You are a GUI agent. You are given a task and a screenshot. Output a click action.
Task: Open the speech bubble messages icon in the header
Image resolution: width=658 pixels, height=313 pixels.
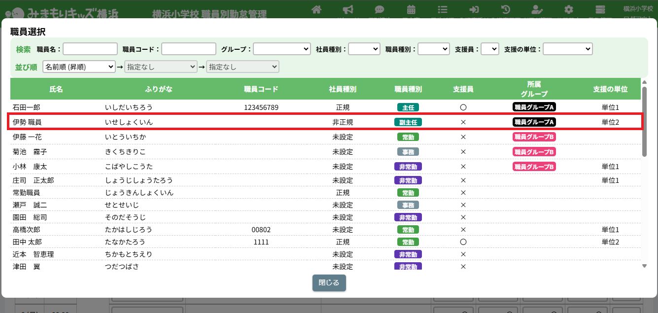(379, 10)
